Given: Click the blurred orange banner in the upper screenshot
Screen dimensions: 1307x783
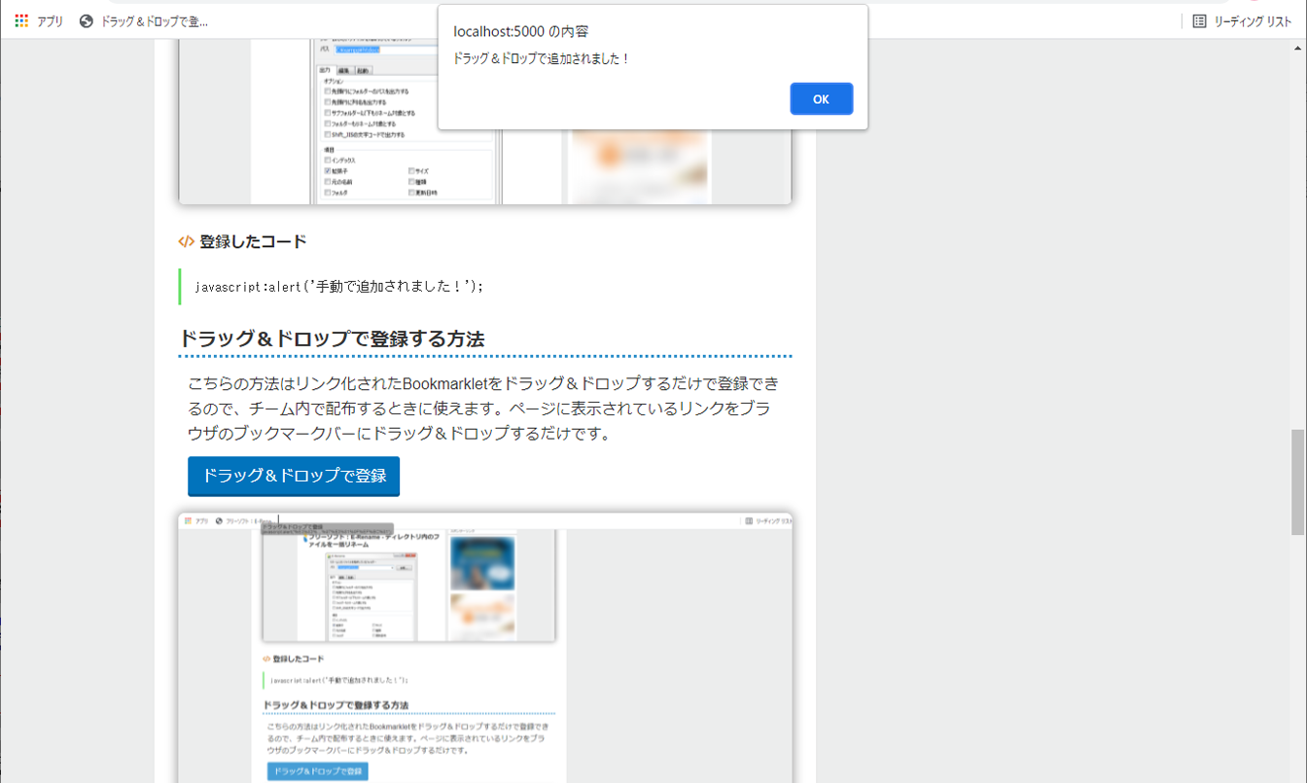Looking at the screenshot, I should (x=639, y=162).
